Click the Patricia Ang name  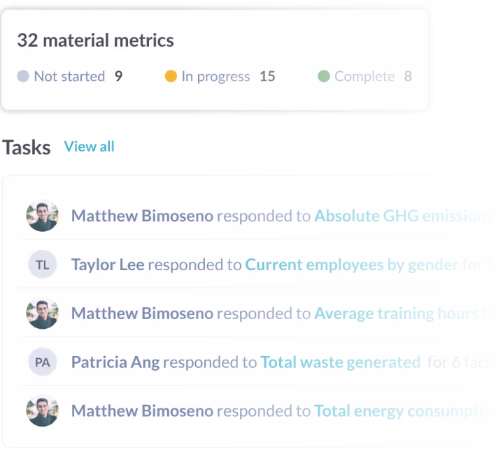[x=115, y=362]
